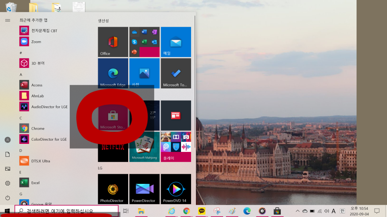
Task: Click the Skype icon in the Office folder tile
Action: point(134,42)
